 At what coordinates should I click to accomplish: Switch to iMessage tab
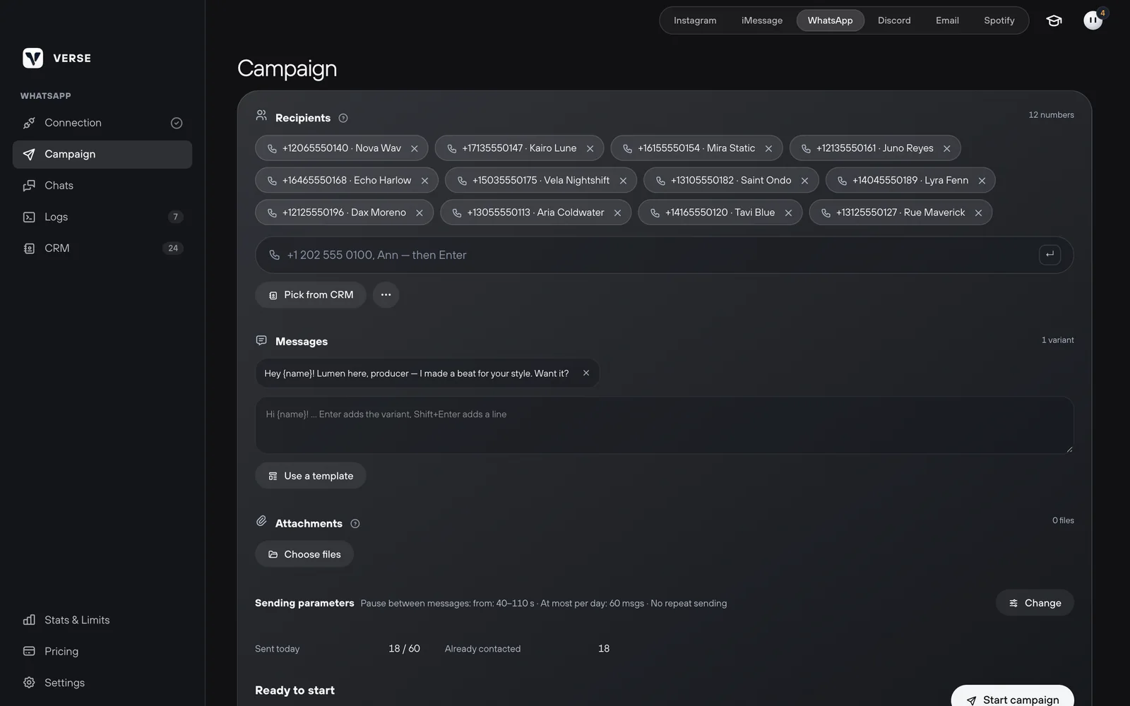pos(762,20)
